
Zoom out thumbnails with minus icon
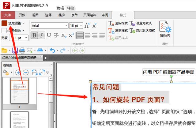(26, 73)
